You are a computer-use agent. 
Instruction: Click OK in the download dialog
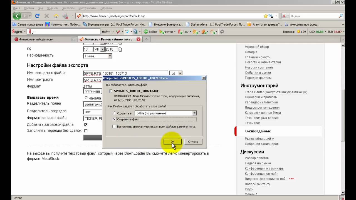click(172, 142)
